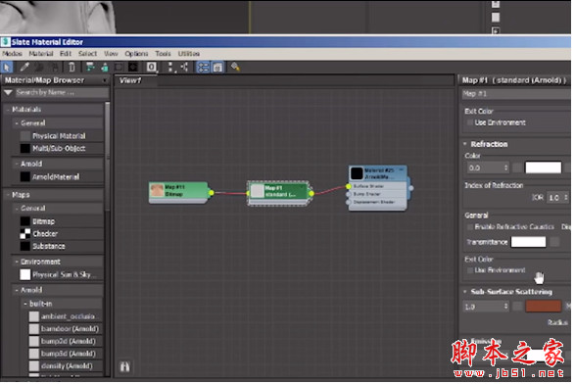This screenshot has height=384, width=575.
Task: Collapse the Refraction rollout
Action: pyautogui.click(x=465, y=145)
